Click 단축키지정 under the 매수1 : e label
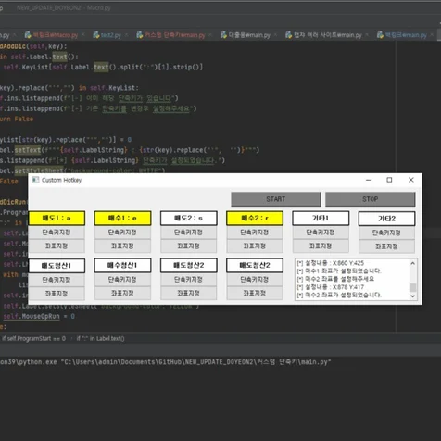This screenshot has width=441, height=441. (x=122, y=233)
